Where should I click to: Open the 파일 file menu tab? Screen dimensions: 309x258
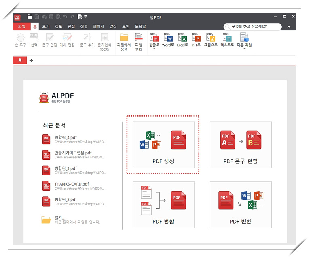pyautogui.click(x=22, y=26)
